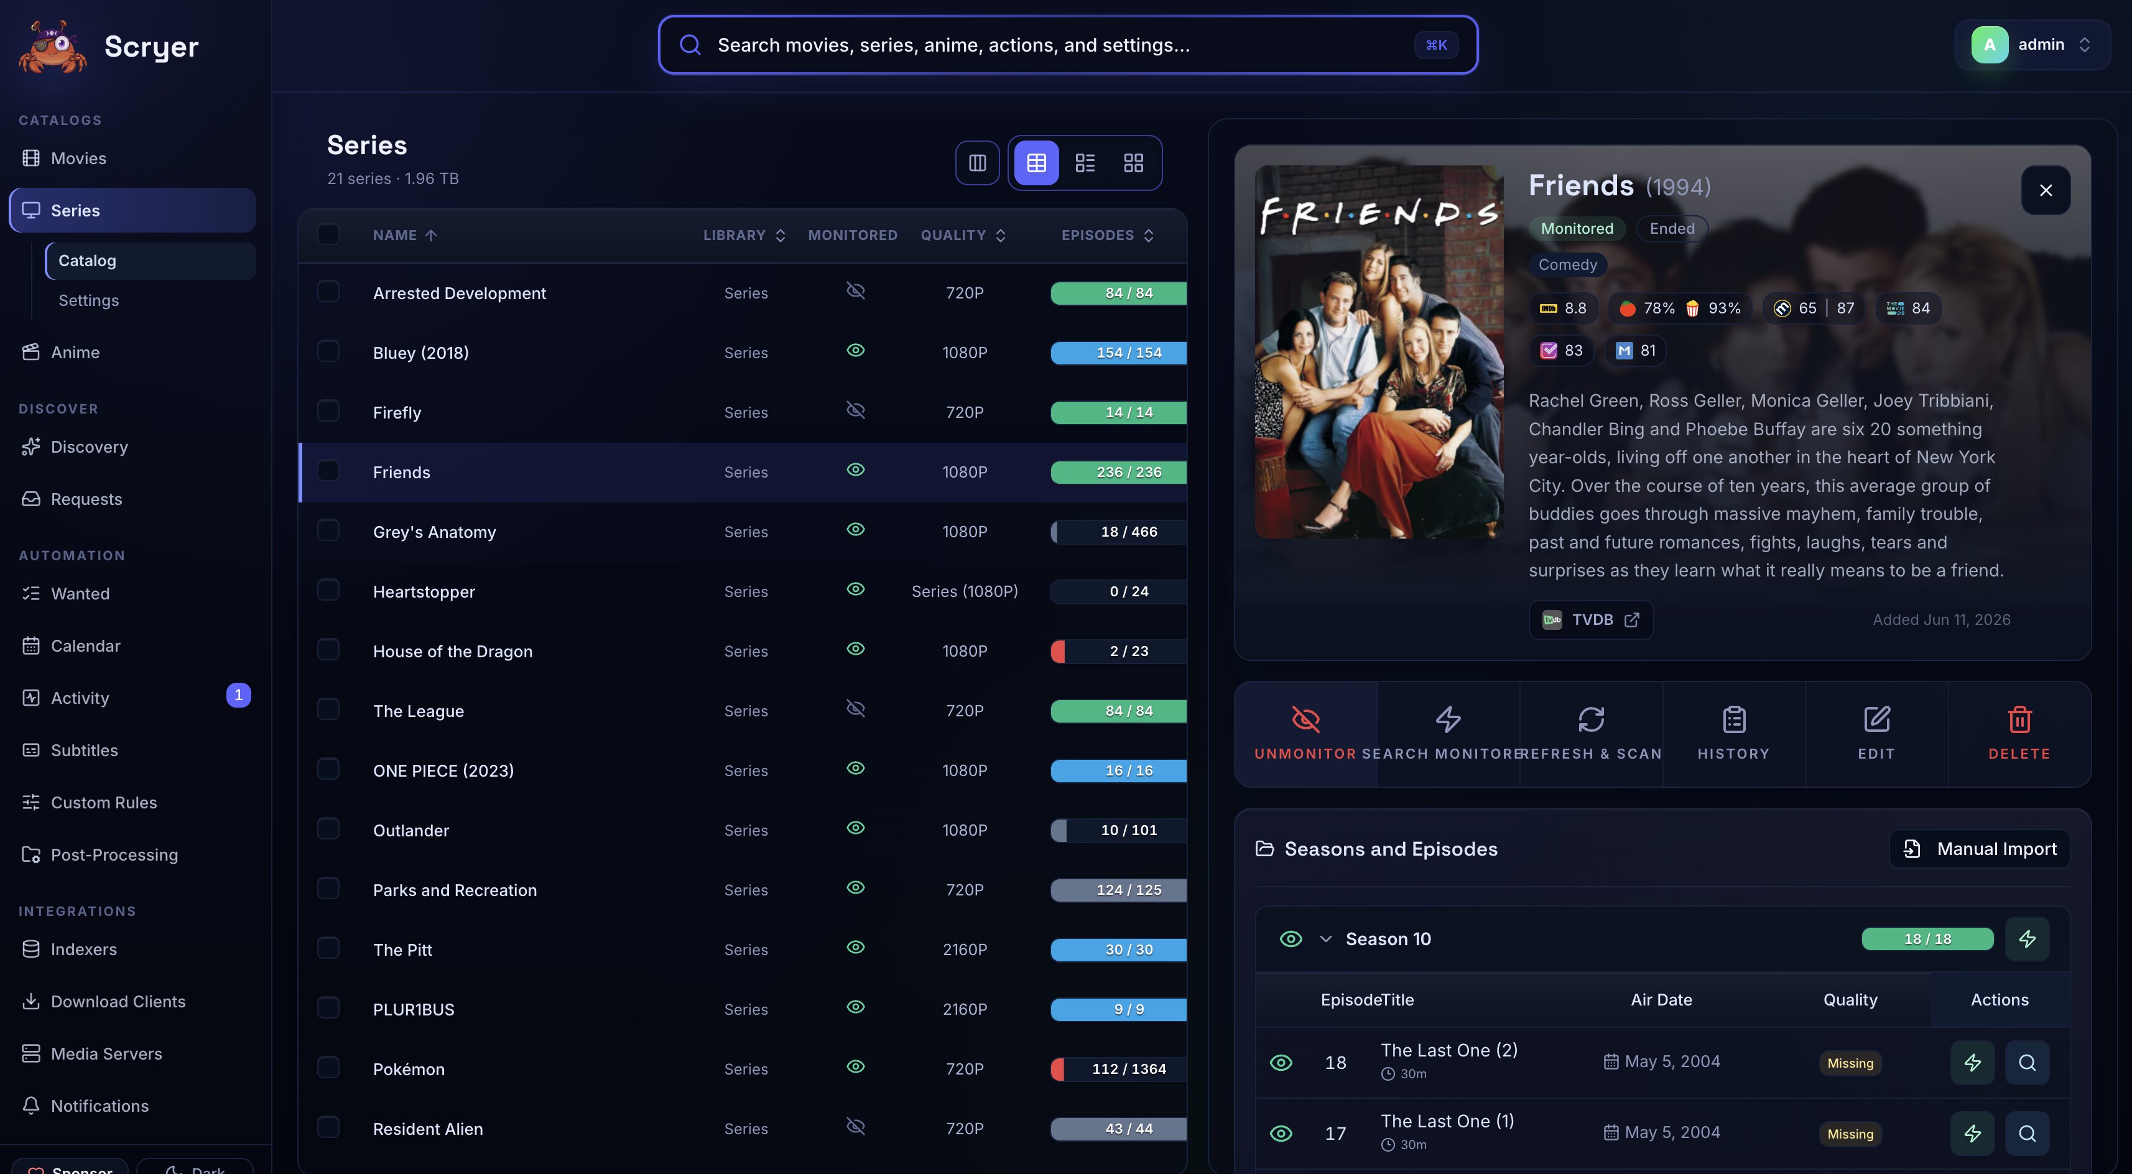Click Friends 236 / 236 progress bar
Image resolution: width=2132 pixels, height=1174 pixels.
pyautogui.click(x=1118, y=473)
